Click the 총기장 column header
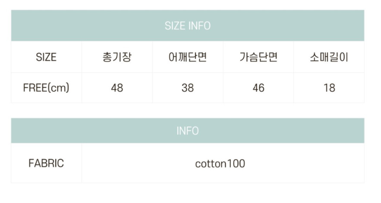The image size is (381, 203). point(117,57)
